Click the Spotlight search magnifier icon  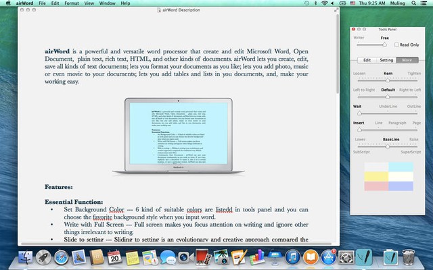pyautogui.click(x=411, y=3)
